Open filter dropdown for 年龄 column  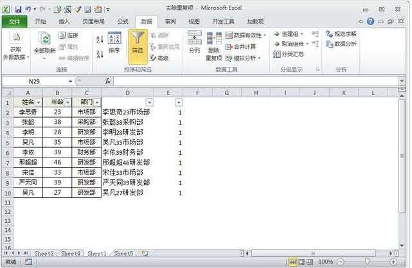tap(67, 102)
